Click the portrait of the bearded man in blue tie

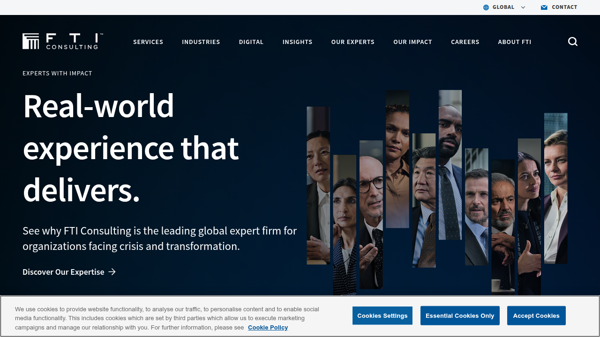(x=450, y=165)
